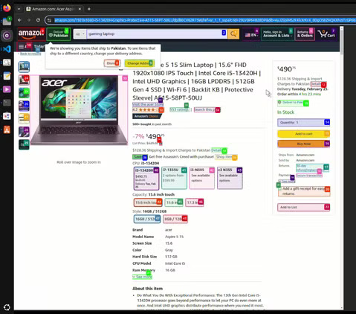
Task: Choose the i5-13420H CPU option
Action: click(146, 179)
